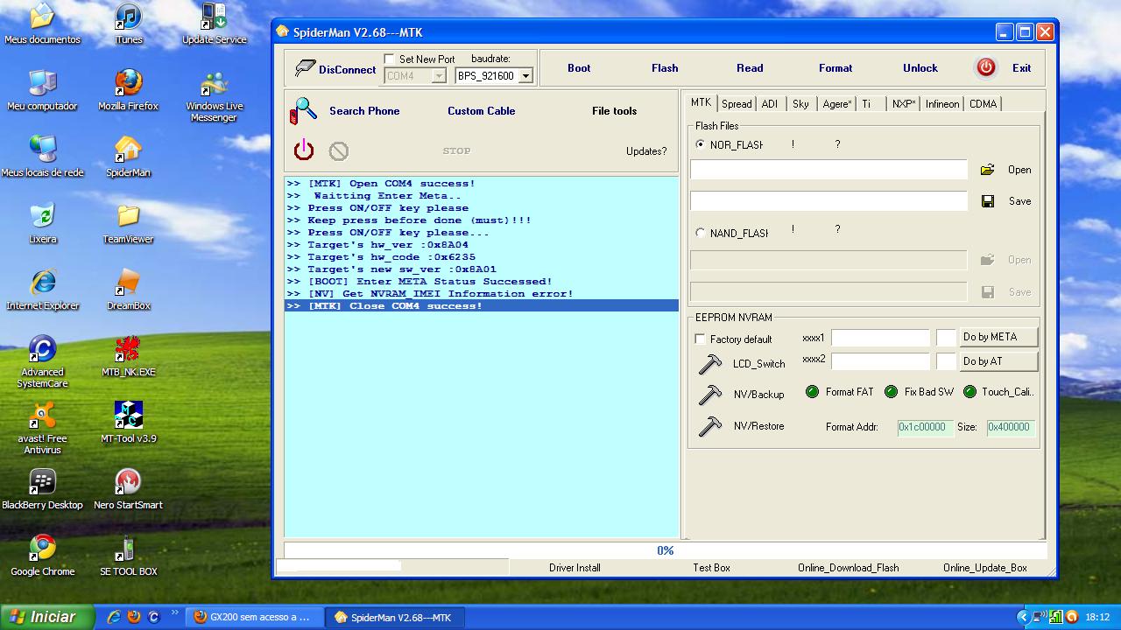
Task: Select log line 'Close COM4 success!'
Action: click(482, 306)
